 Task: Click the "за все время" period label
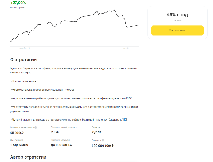point(18,8)
